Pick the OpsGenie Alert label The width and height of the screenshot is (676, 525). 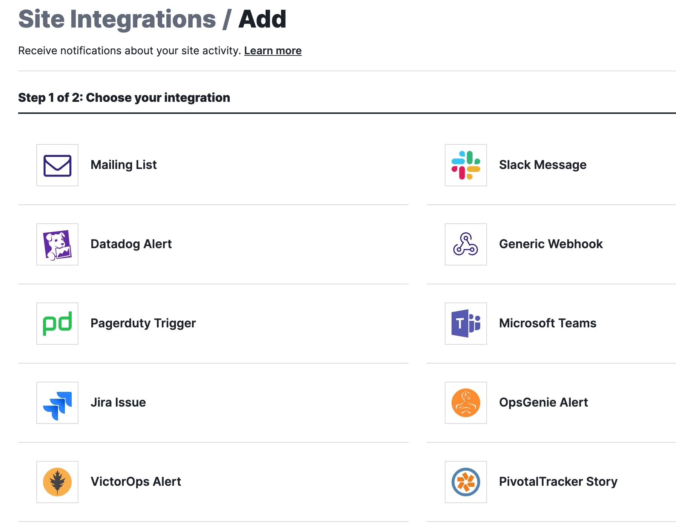[544, 402]
